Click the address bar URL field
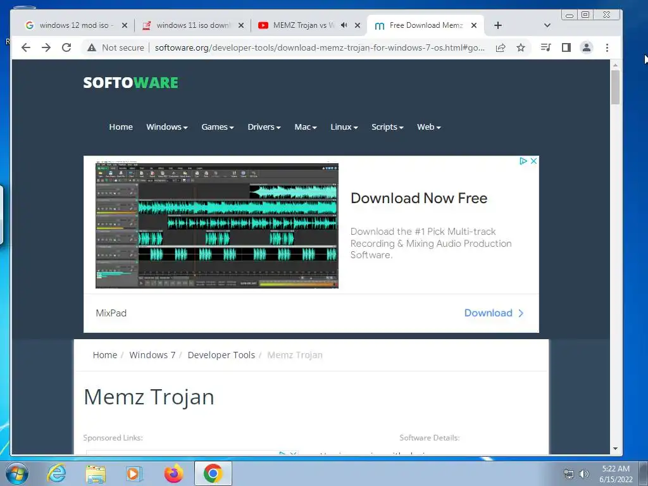The height and width of the screenshot is (486, 648). coord(320,47)
